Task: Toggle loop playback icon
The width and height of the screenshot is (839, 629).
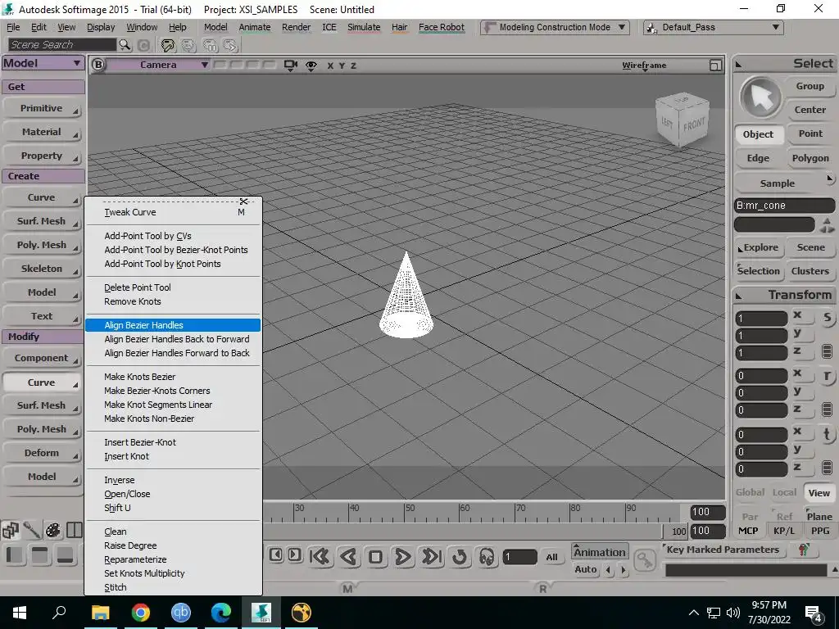Action: tap(459, 557)
